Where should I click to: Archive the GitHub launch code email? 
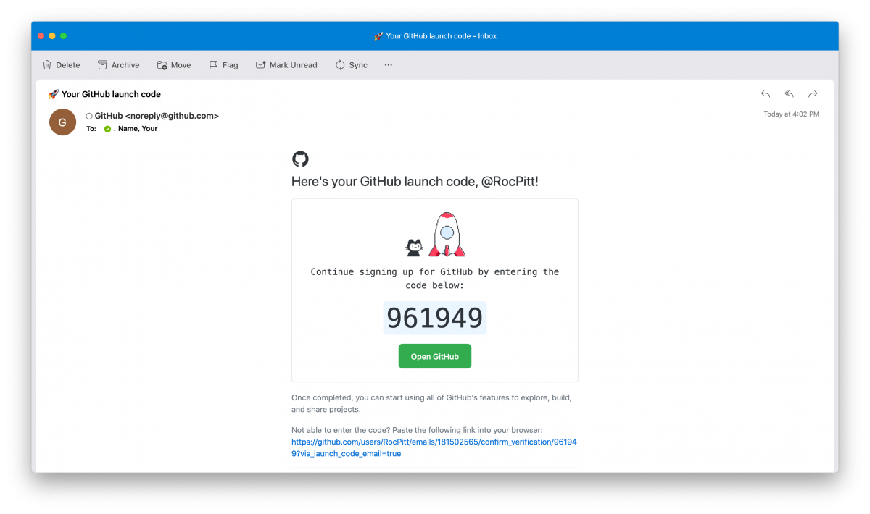(x=118, y=65)
